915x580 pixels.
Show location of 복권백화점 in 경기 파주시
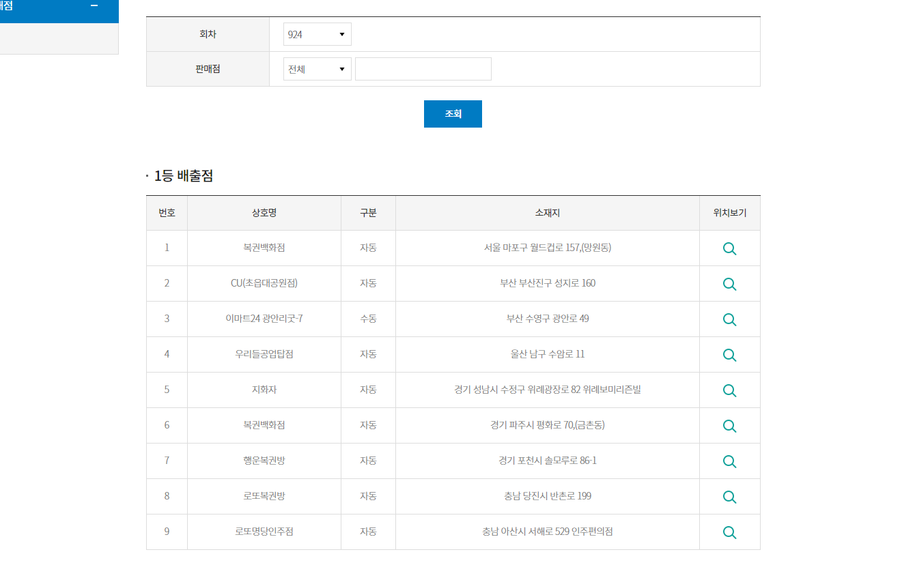(729, 426)
